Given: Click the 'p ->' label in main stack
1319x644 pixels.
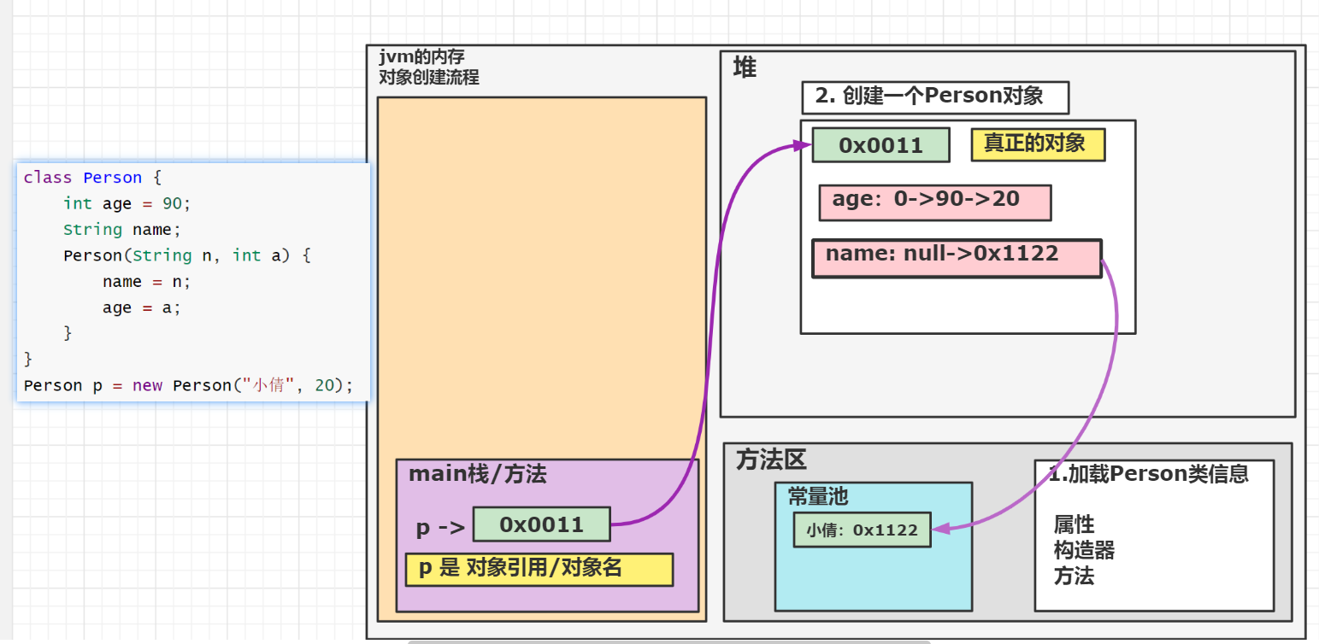Looking at the screenshot, I should [440, 528].
